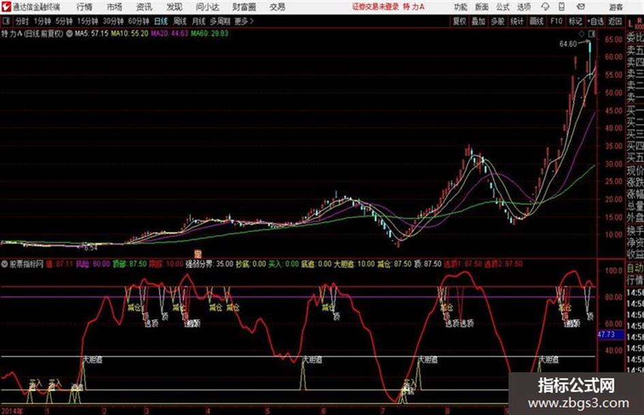The height and width of the screenshot is (415, 644).
Task: Open the 财富圈 menu
Action: tap(244, 7)
